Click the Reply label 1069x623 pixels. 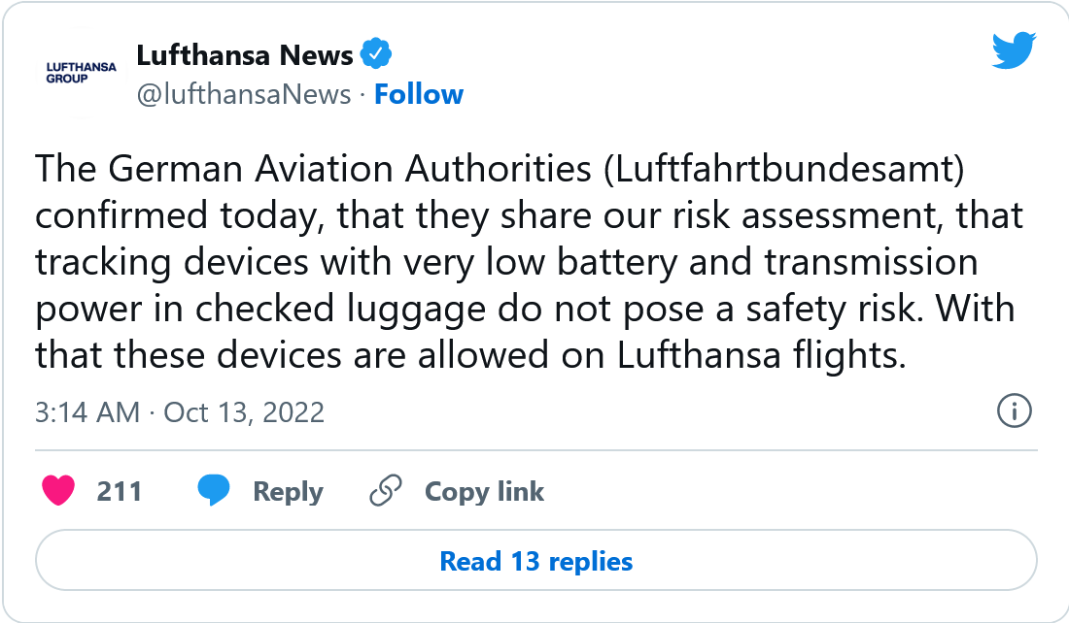tap(288, 491)
